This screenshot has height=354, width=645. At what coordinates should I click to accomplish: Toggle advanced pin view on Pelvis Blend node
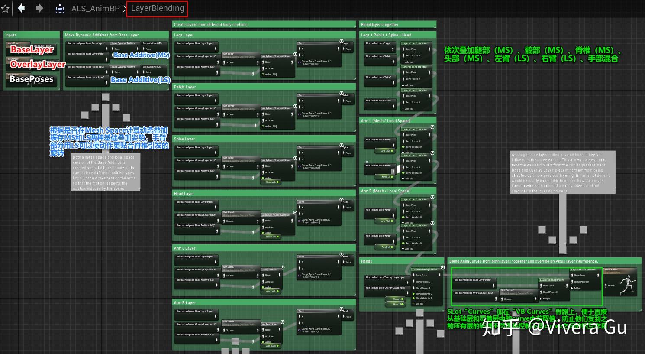[x=342, y=92]
